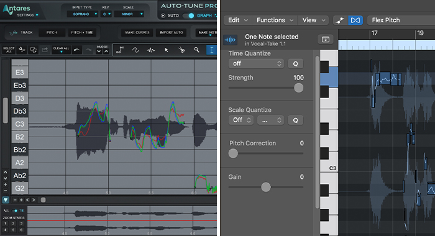Zoom out vertically with the minus on pitch axis
435x236 pixels.
[x=5, y=191]
